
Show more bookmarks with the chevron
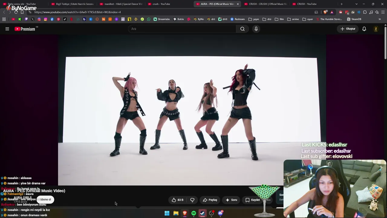pyautogui.click(x=380, y=19)
